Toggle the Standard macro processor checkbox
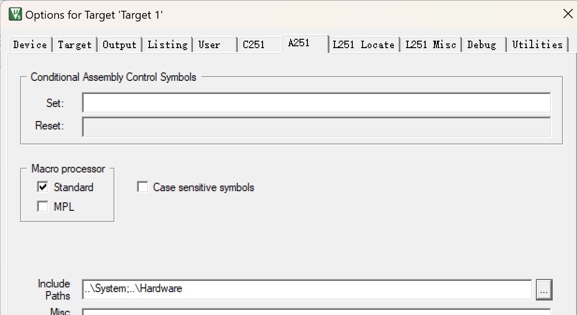 click(43, 187)
